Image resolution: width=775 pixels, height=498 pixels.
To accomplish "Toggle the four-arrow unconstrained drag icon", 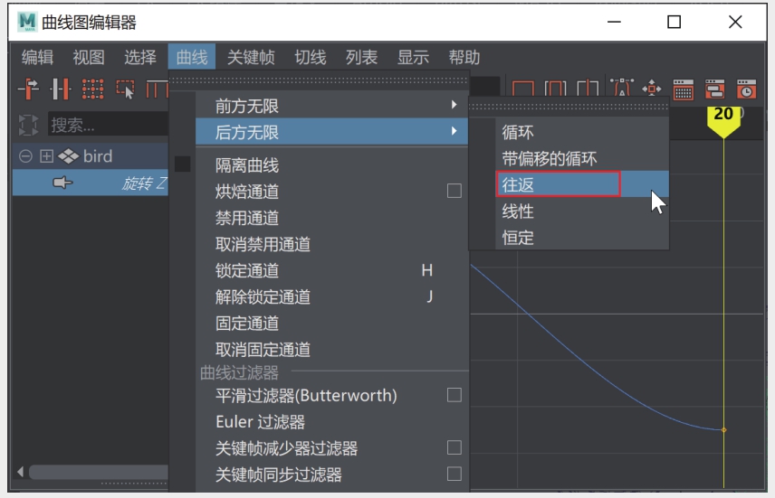I will [x=652, y=89].
